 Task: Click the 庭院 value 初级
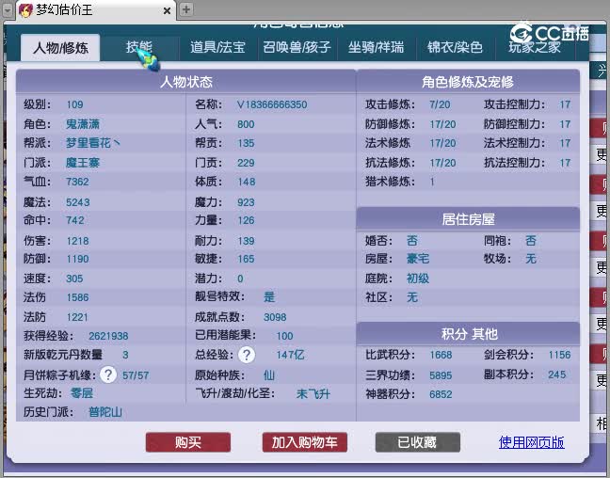click(418, 279)
